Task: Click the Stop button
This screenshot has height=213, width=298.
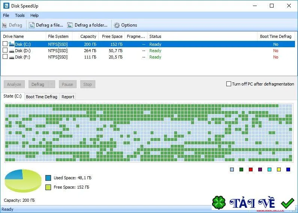Action: (87, 84)
